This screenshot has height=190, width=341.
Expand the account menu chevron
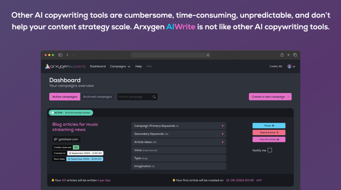(294, 66)
